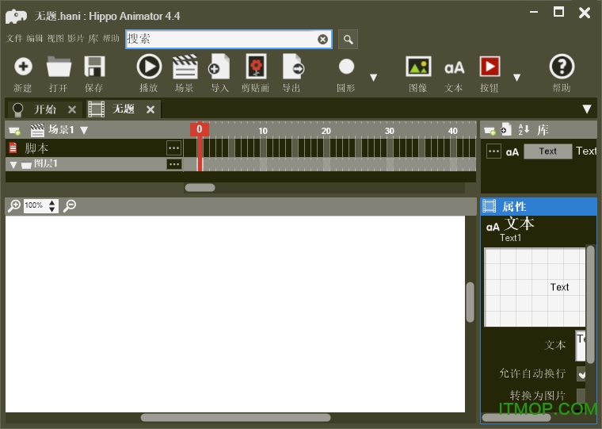The image size is (602, 429).
Task: Click frame 20 on timeline ruler
Action: coord(326,131)
